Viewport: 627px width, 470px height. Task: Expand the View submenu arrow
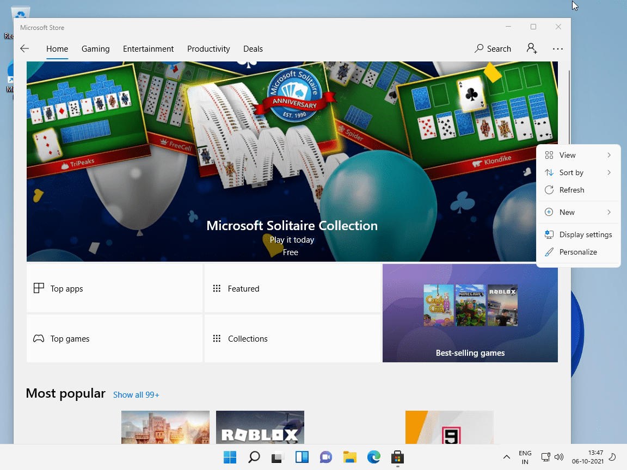609,155
